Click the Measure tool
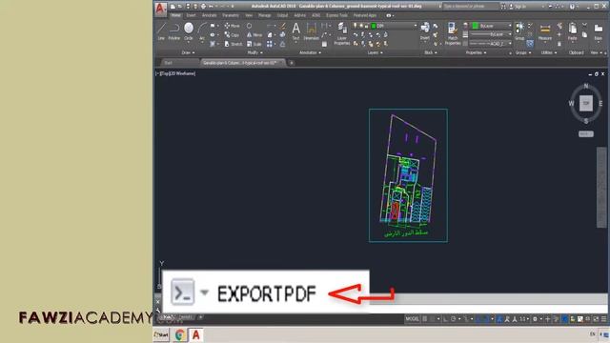 coord(545,31)
